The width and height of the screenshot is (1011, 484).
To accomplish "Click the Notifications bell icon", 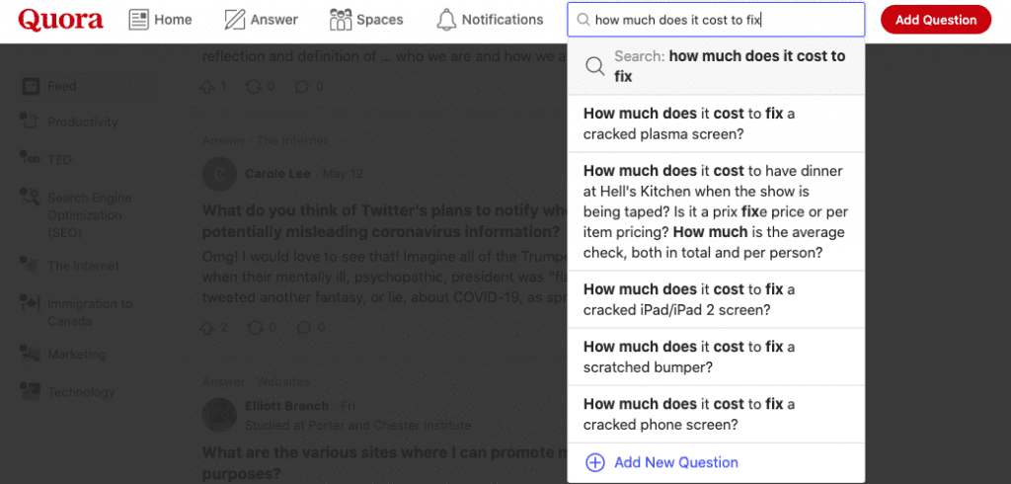I will [x=446, y=20].
